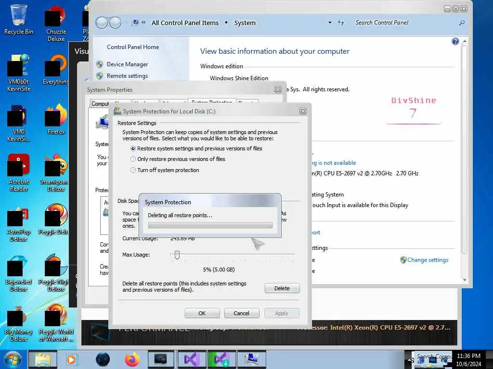Click the Delete restore points button
Image resolution: width=493 pixels, height=369 pixels.
[x=282, y=288]
